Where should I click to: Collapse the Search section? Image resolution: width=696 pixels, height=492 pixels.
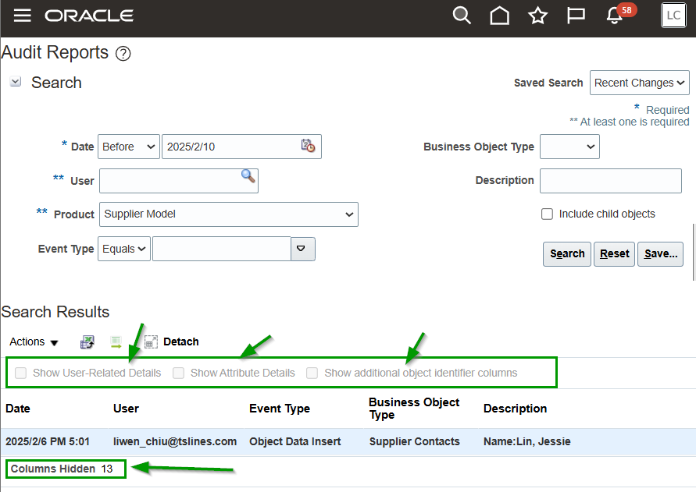pos(16,82)
